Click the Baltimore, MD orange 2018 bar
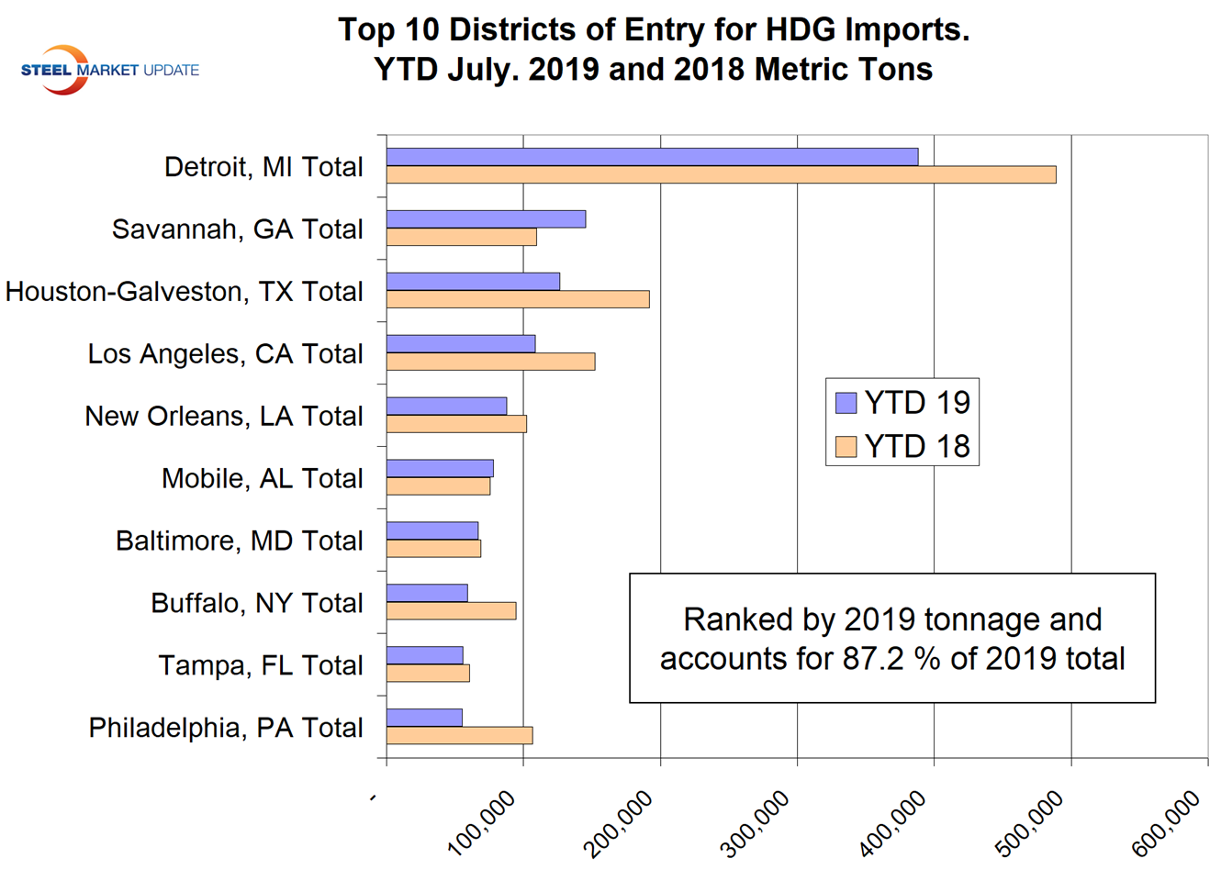The height and width of the screenshot is (881, 1221). click(433, 549)
